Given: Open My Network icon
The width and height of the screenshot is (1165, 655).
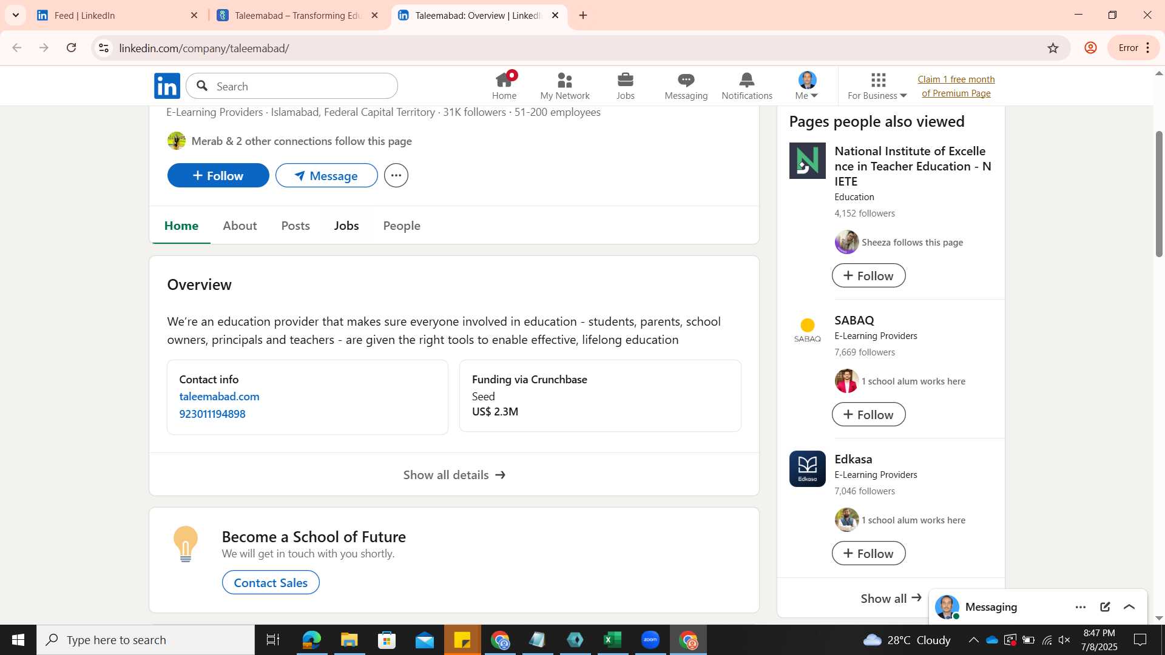Looking at the screenshot, I should pyautogui.click(x=565, y=86).
